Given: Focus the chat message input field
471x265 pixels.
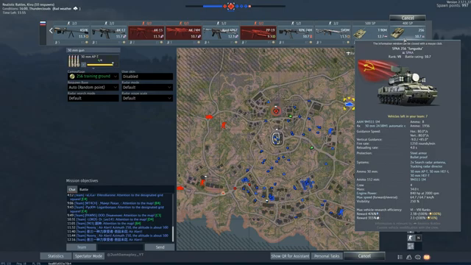Looking at the screenshot, I should coord(121,247).
